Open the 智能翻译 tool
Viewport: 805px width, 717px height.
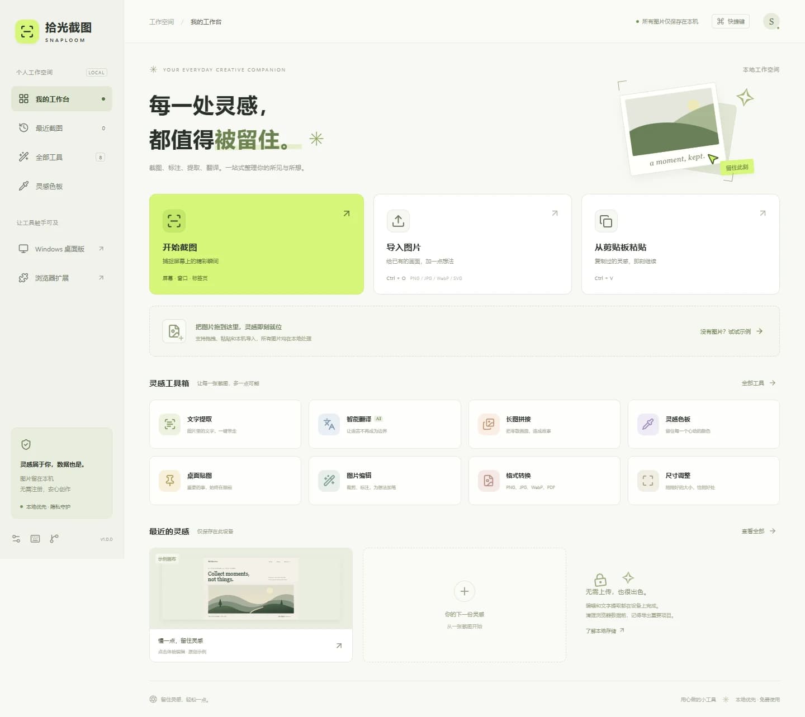385,424
